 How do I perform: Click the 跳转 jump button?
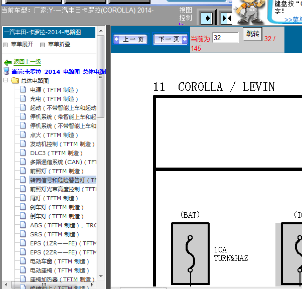[252, 34]
